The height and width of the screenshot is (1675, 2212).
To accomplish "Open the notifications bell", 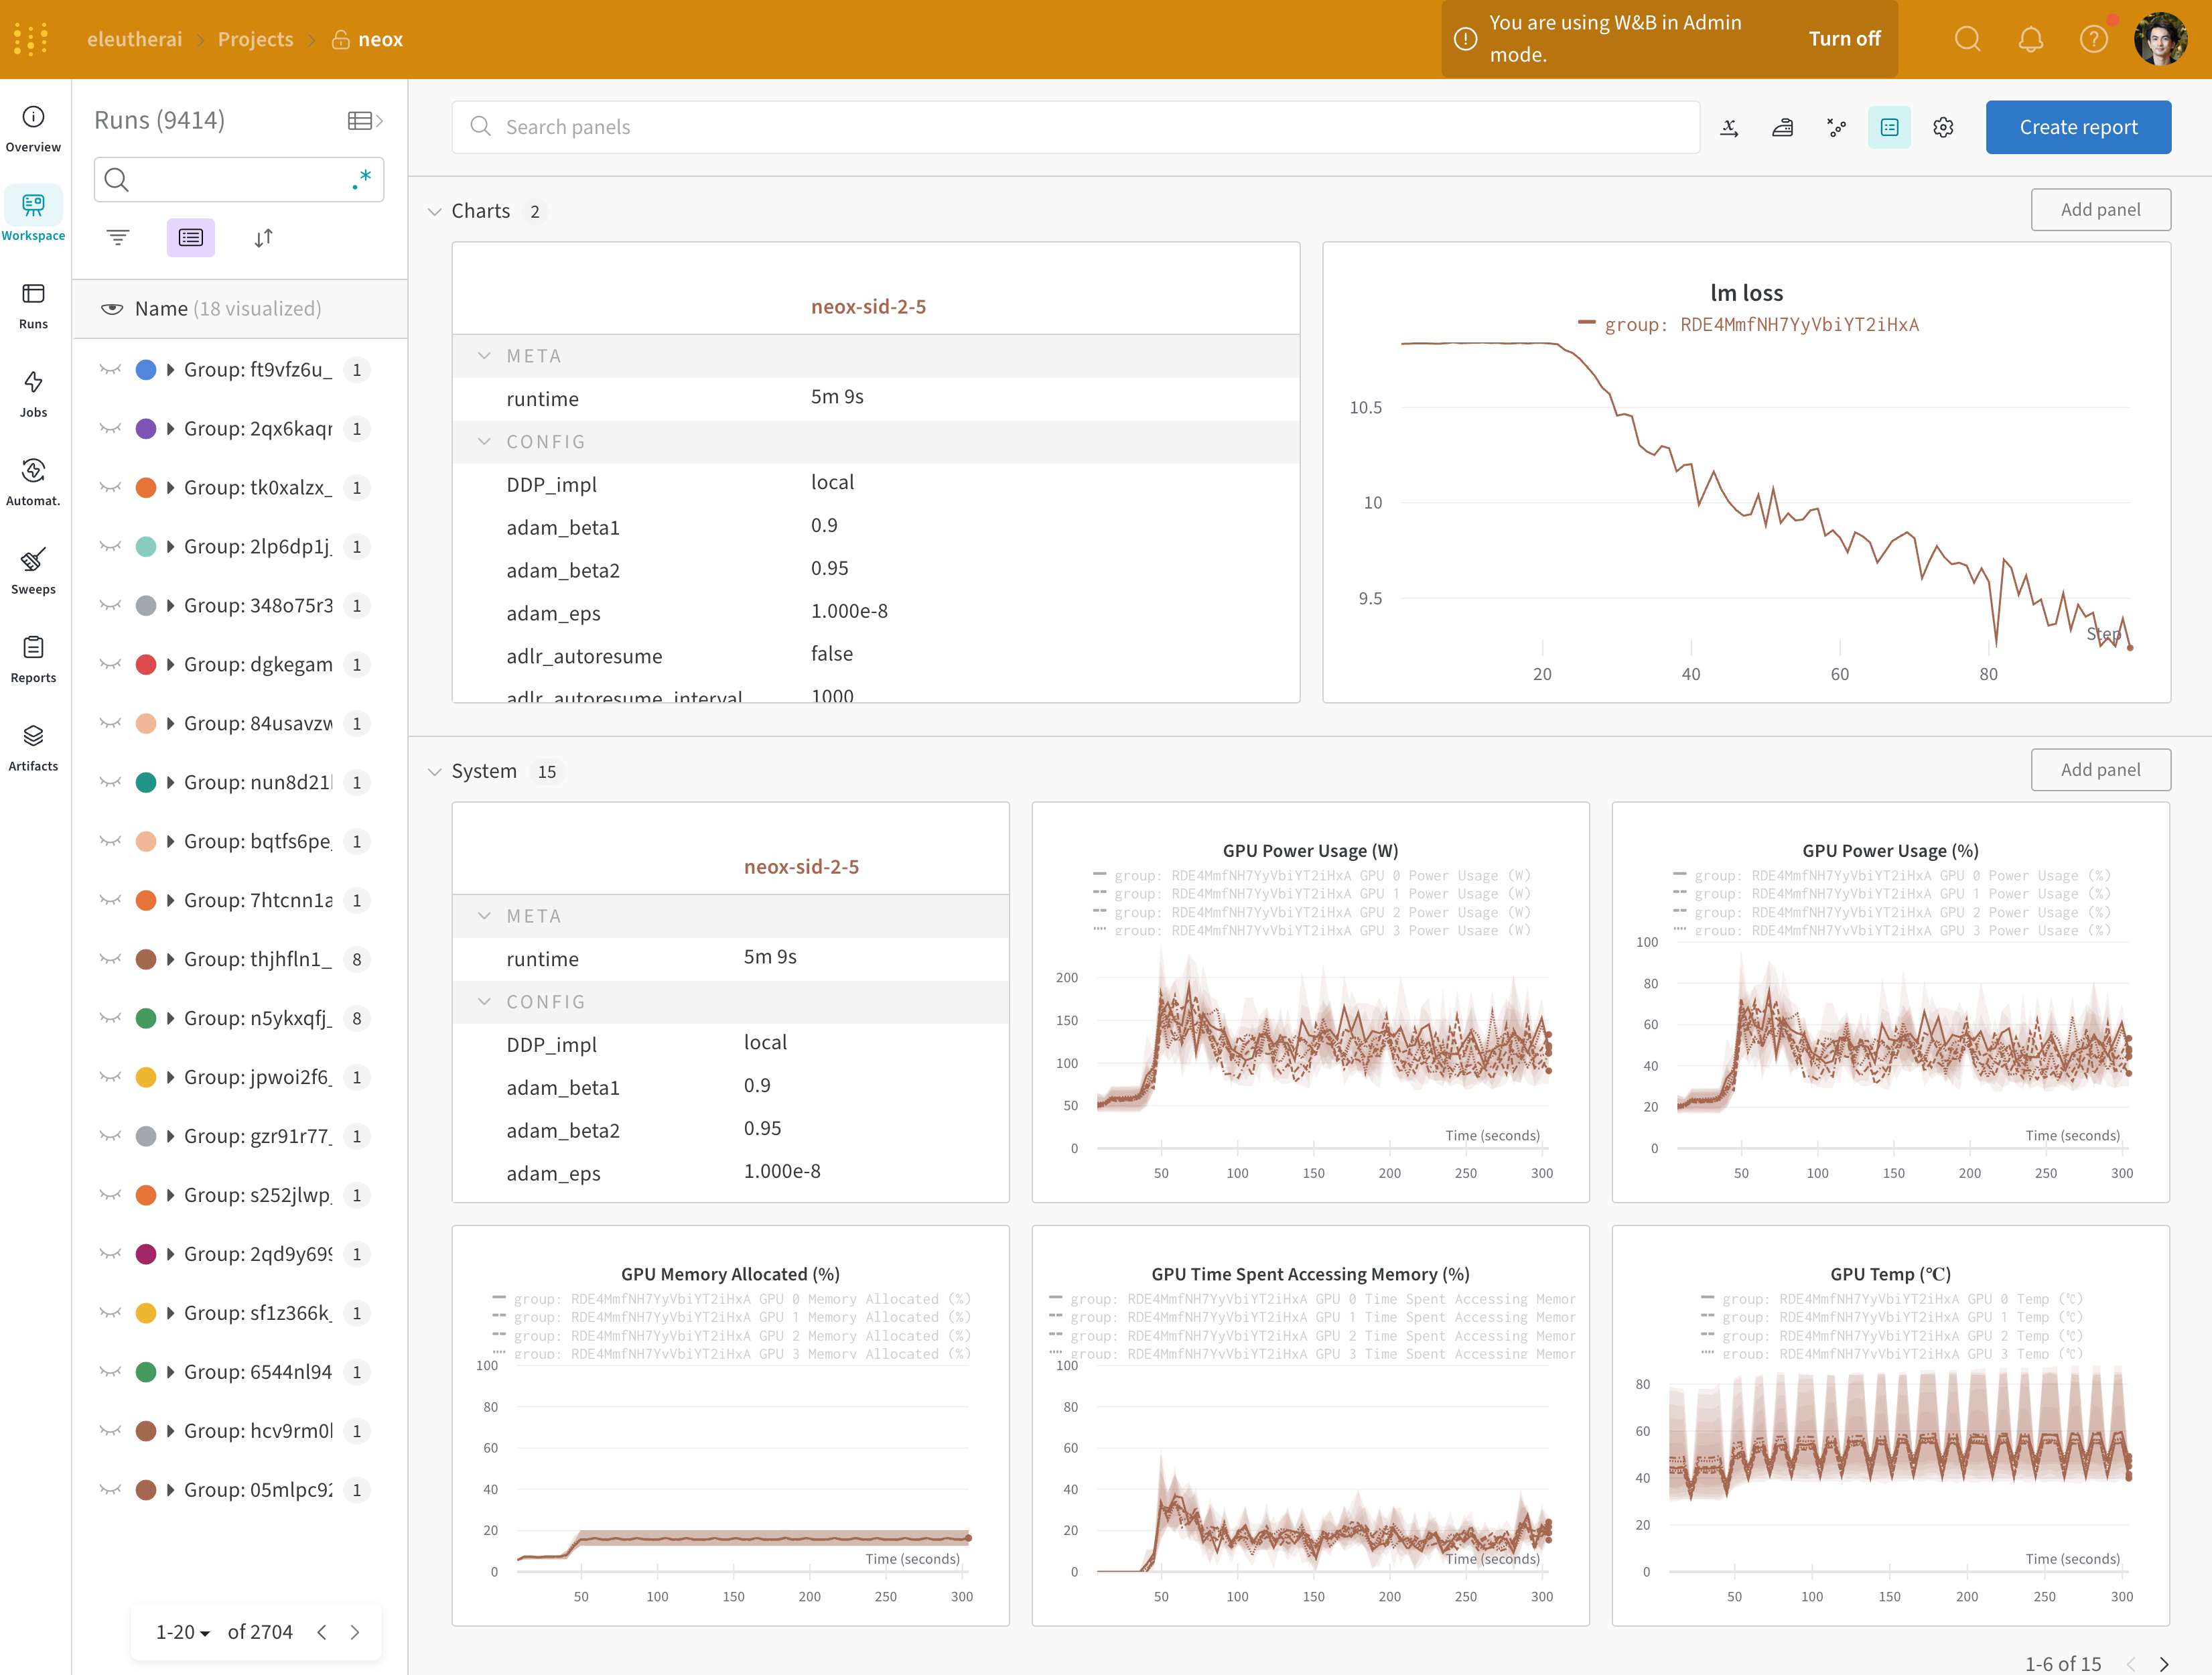I will pyautogui.click(x=2030, y=39).
